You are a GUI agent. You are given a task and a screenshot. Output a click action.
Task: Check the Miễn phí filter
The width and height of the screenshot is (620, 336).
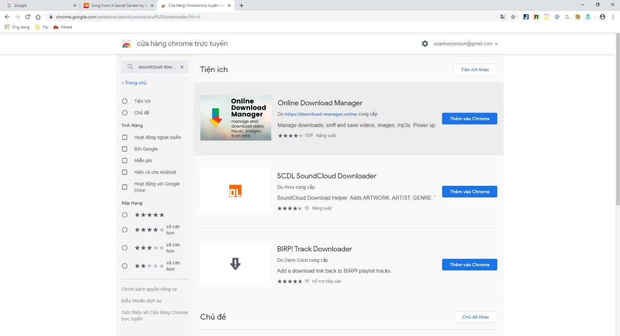click(125, 161)
